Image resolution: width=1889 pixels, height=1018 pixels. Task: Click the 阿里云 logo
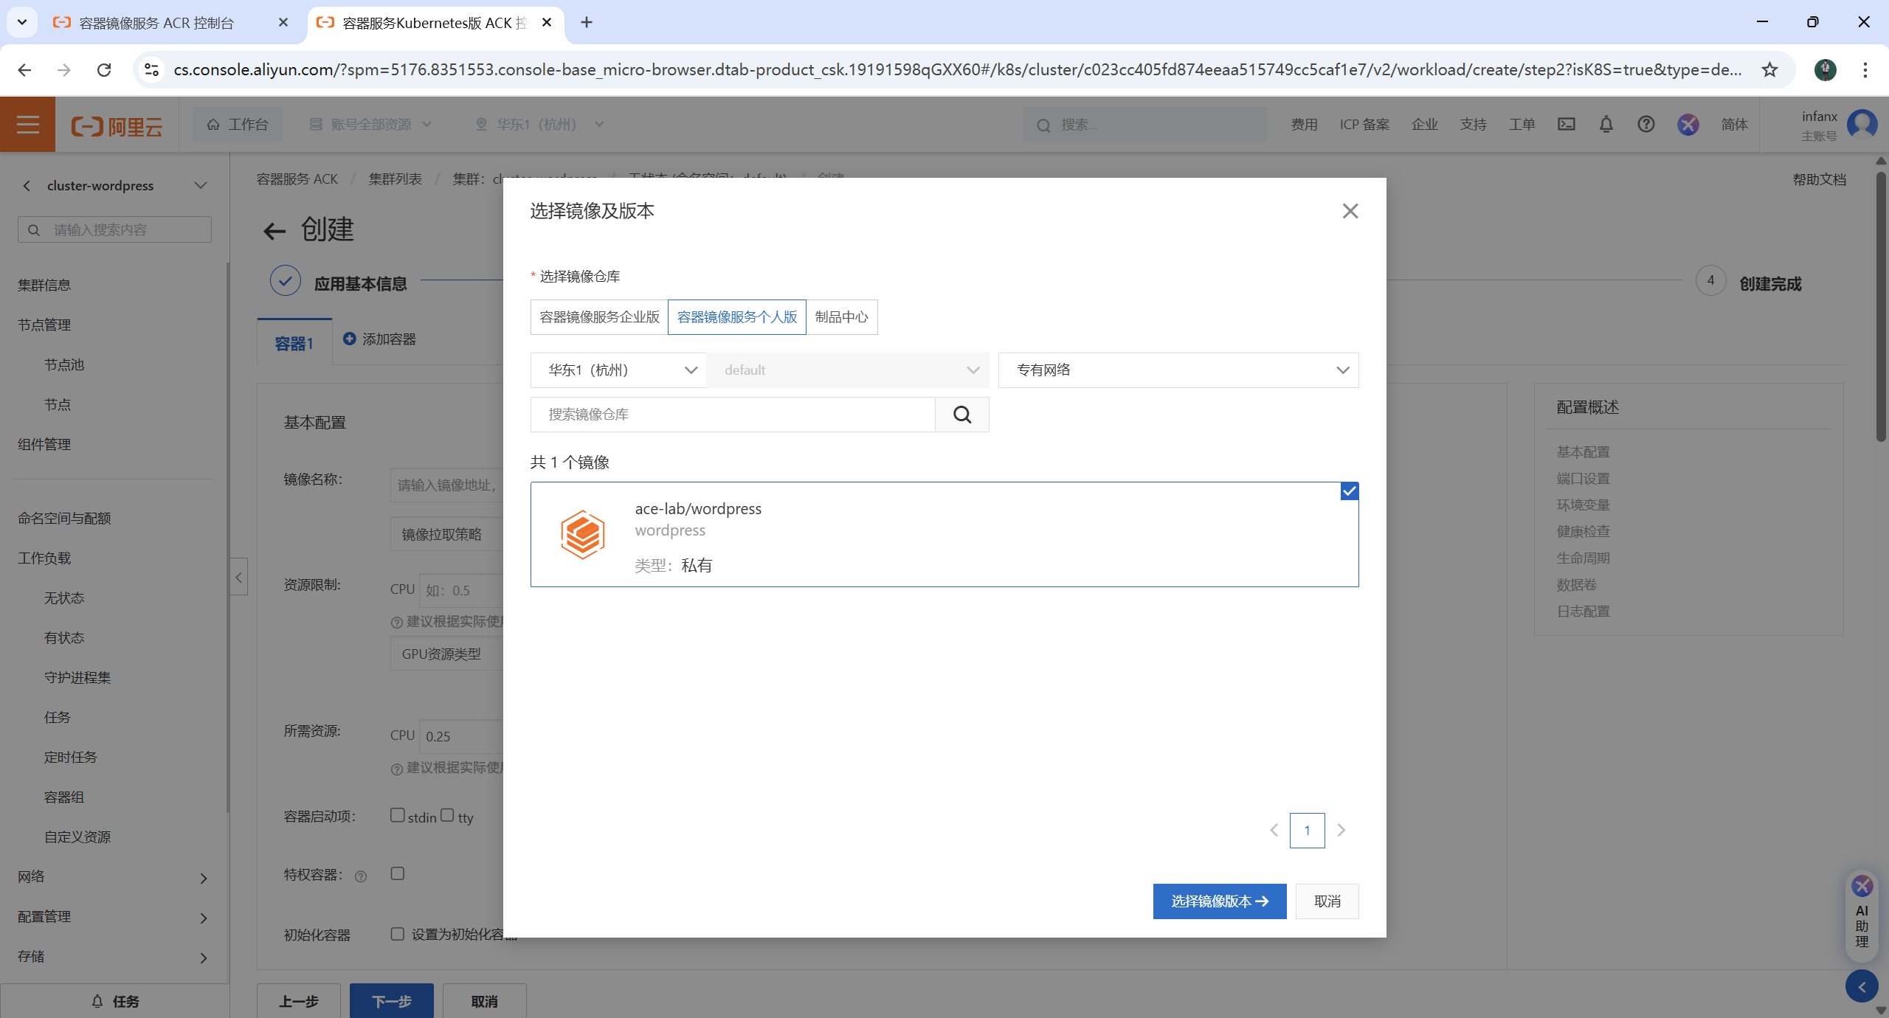[x=117, y=126]
